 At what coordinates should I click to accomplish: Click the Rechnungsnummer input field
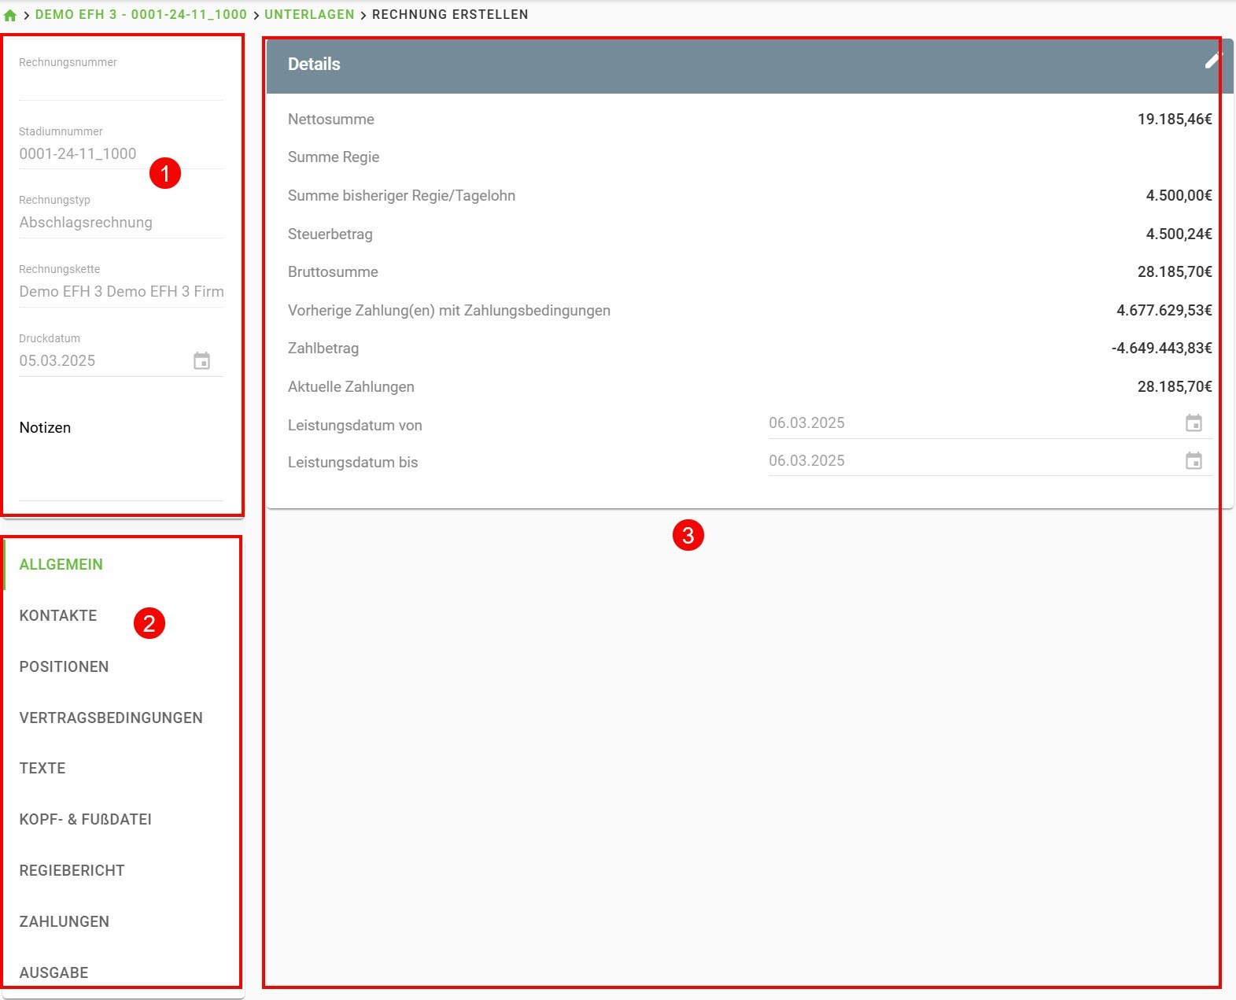pyautogui.click(x=121, y=85)
